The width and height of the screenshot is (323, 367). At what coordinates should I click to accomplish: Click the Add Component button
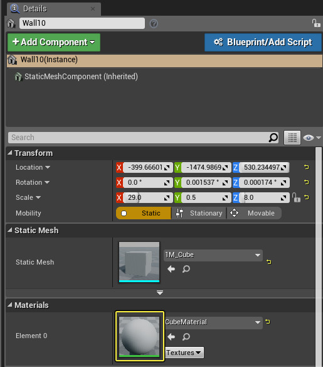(x=54, y=42)
